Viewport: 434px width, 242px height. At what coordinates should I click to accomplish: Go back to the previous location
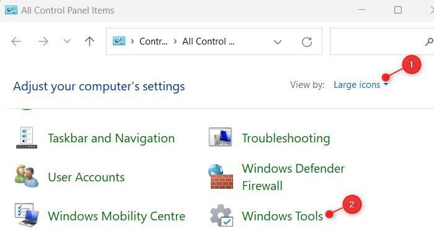(x=16, y=41)
